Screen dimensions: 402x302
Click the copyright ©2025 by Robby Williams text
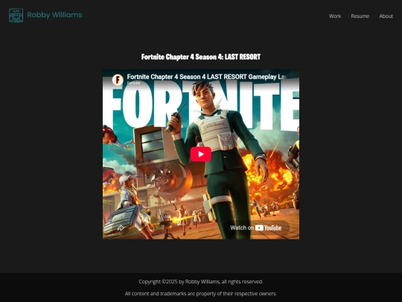pos(201,282)
